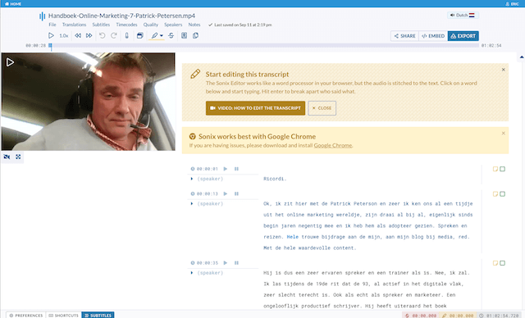Go to HOME in the top bar
Image resolution: width=525 pixels, height=318 pixels.
coord(13,3)
